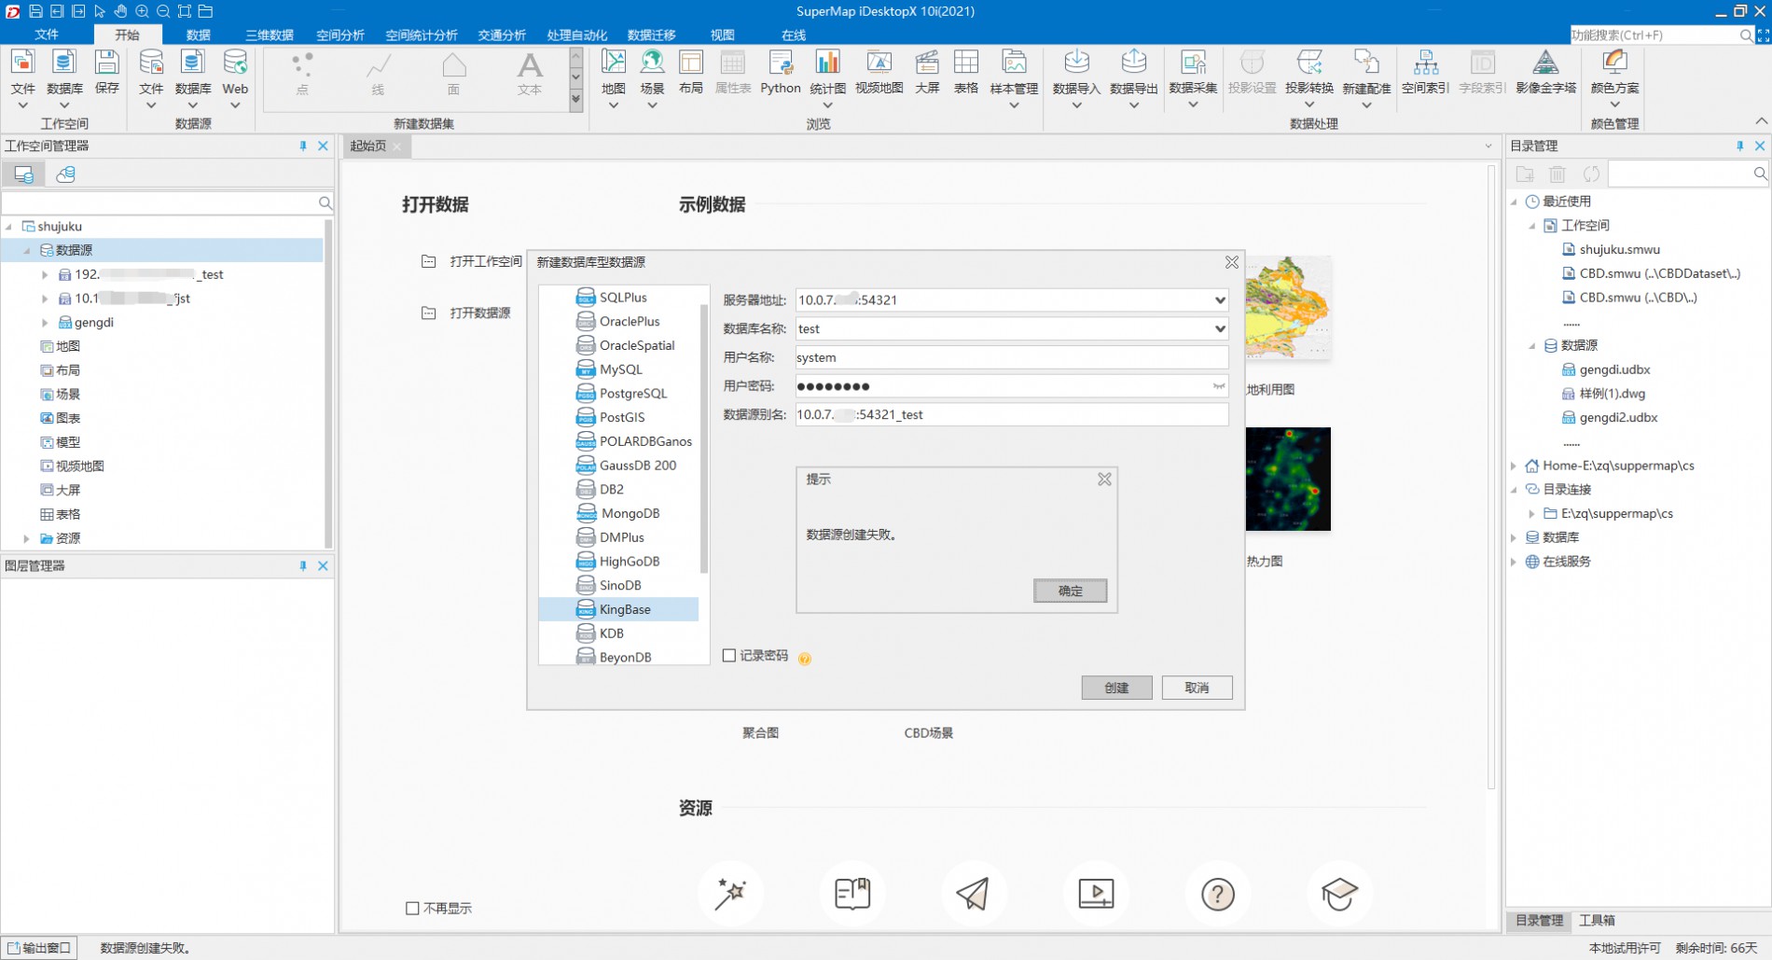
Task: Confirm error with OK (确定) button
Action: point(1070,591)
